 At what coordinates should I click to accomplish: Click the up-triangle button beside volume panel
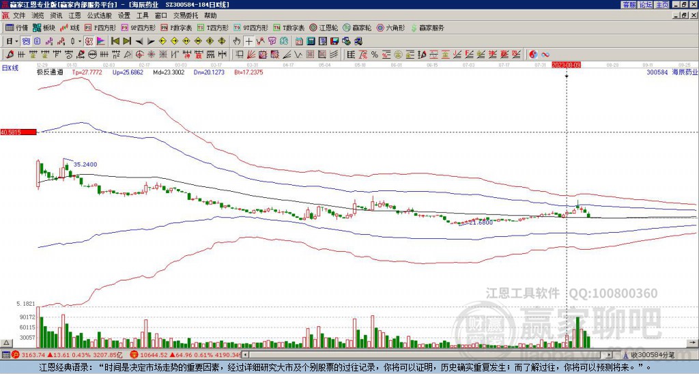(5, 343)
